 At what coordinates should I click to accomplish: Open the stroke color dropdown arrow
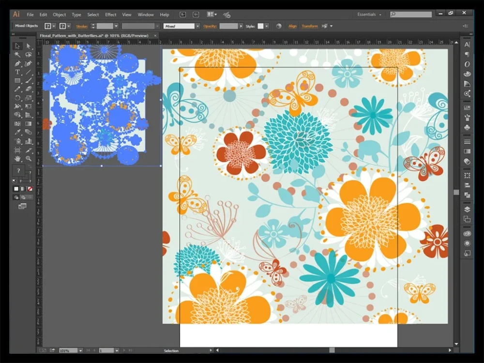pos(69,26)
